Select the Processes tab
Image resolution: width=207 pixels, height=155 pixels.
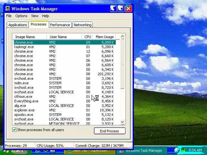pyautogui.click(x=38, y=25)
